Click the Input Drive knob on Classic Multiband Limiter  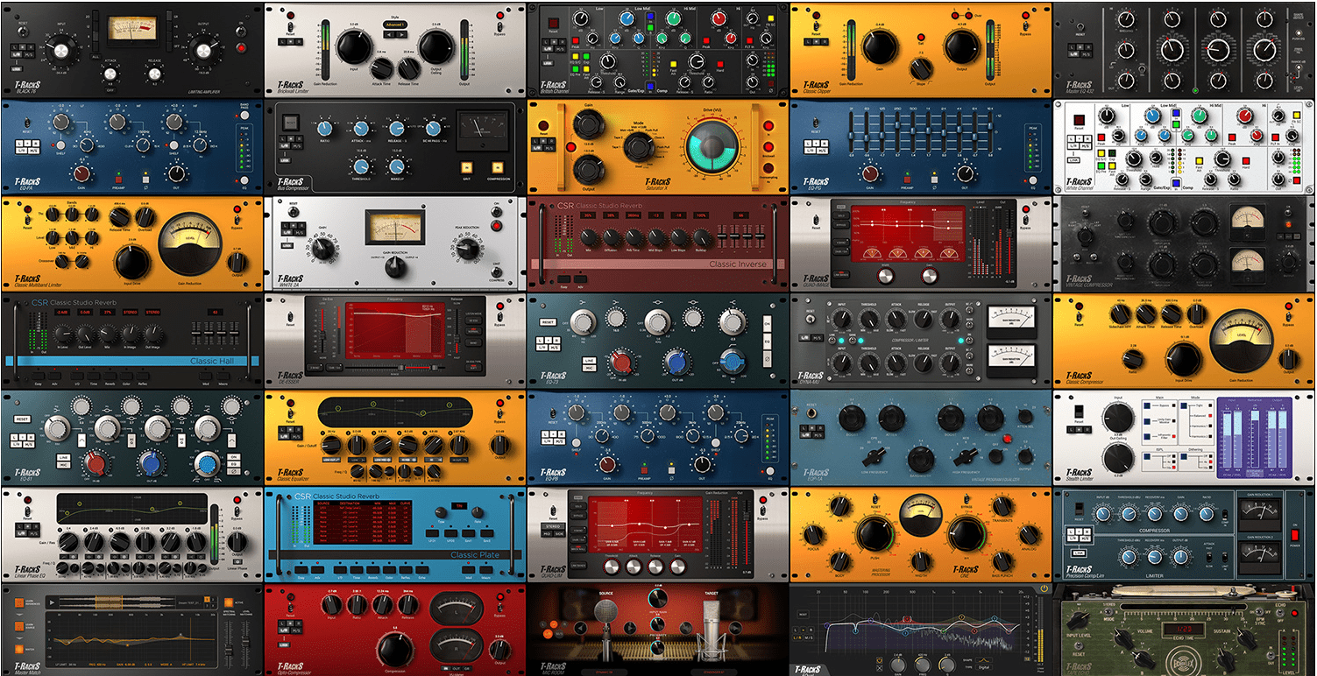tap(131, 261)
